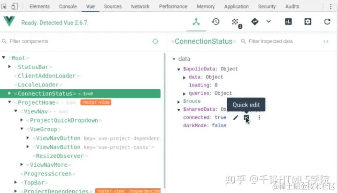The image size is (338, 193).
Task: Open the DevTools three-dot menu
Action: click(x=330, y=7)
